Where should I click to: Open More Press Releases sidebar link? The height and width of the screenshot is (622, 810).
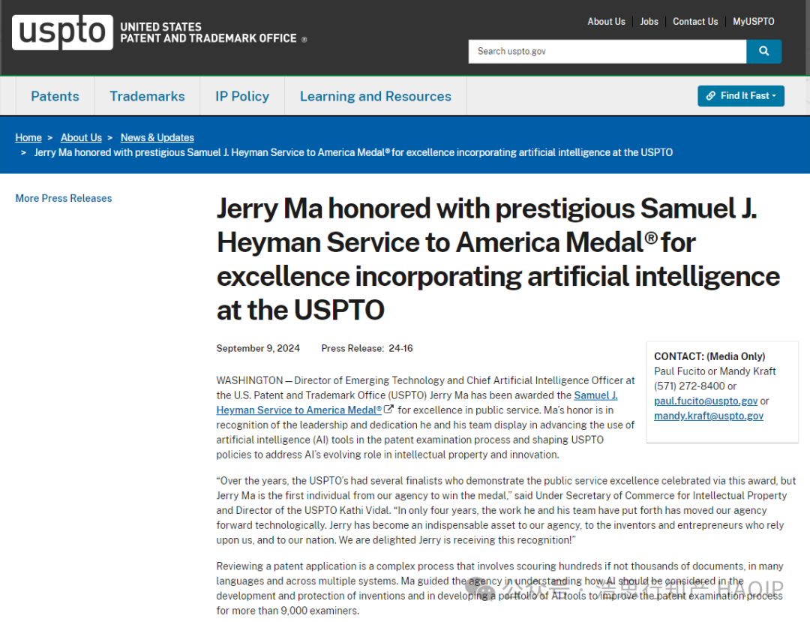tap(64, 198)
